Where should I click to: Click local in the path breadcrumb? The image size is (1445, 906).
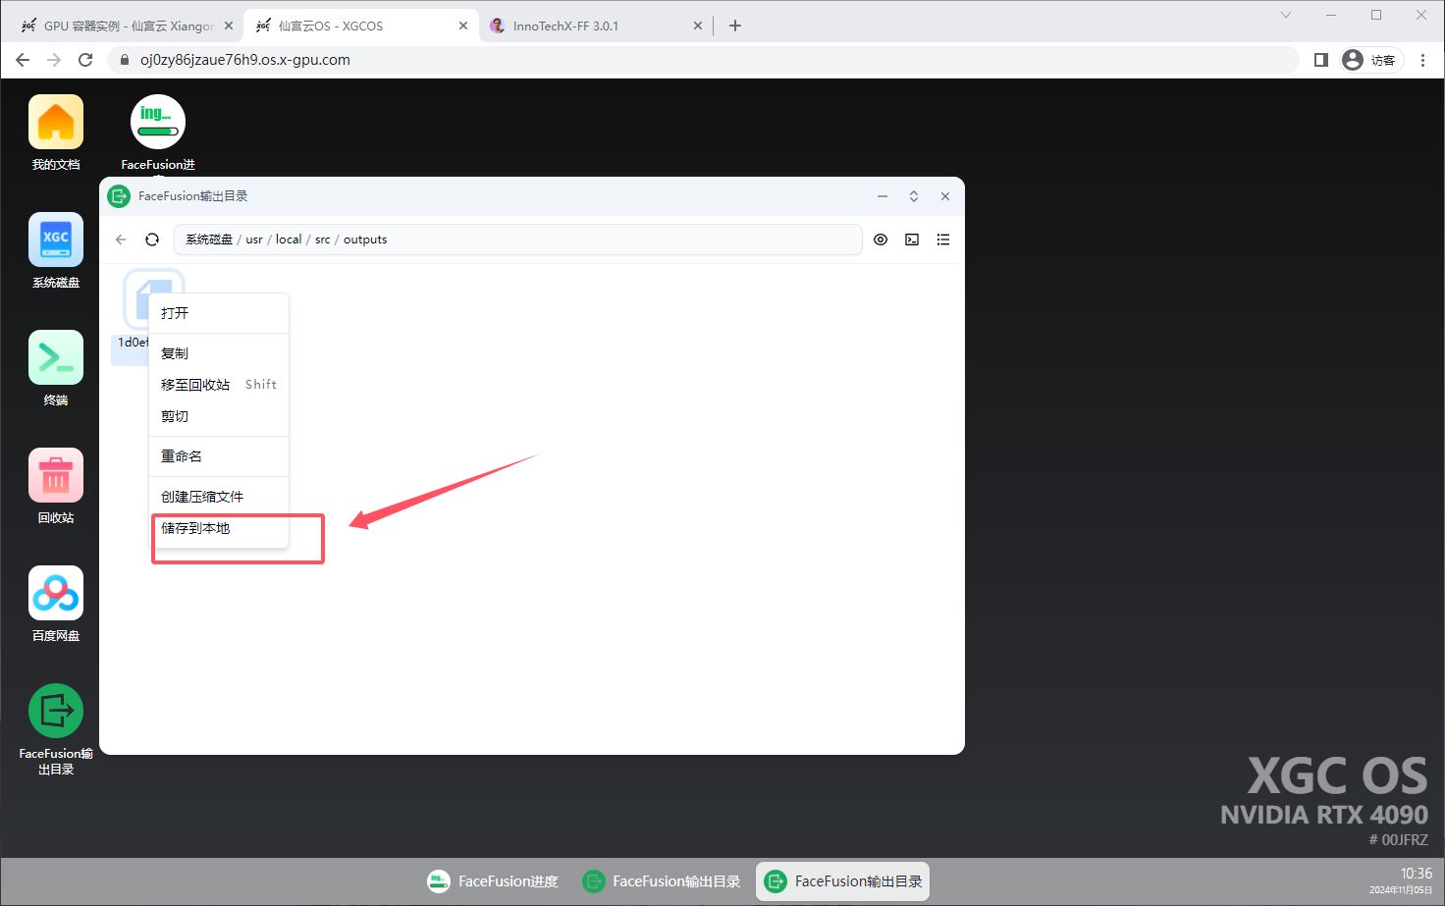click(x=289, y=240)
